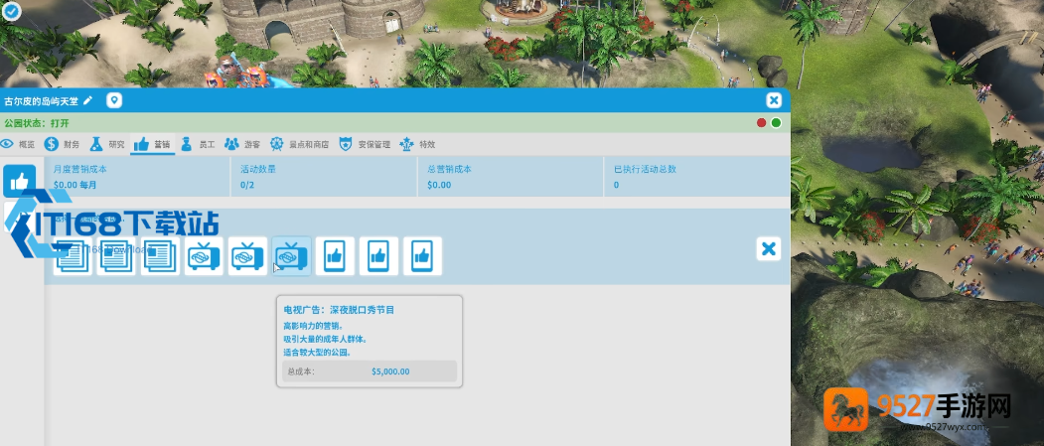Select the third newspaper ad campaign icon
1044x446 pixels.
click(x=161, y=256)
